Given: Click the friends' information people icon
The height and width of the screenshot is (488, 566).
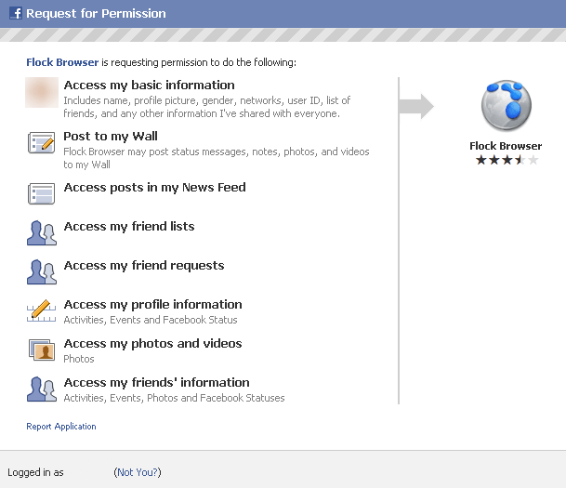Looking at the screenshot, I should [x=42, y=389].
